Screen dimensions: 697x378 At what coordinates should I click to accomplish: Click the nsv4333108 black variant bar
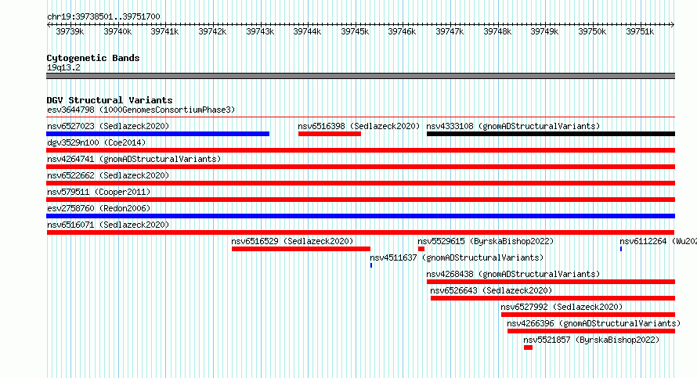coord(551,134)
